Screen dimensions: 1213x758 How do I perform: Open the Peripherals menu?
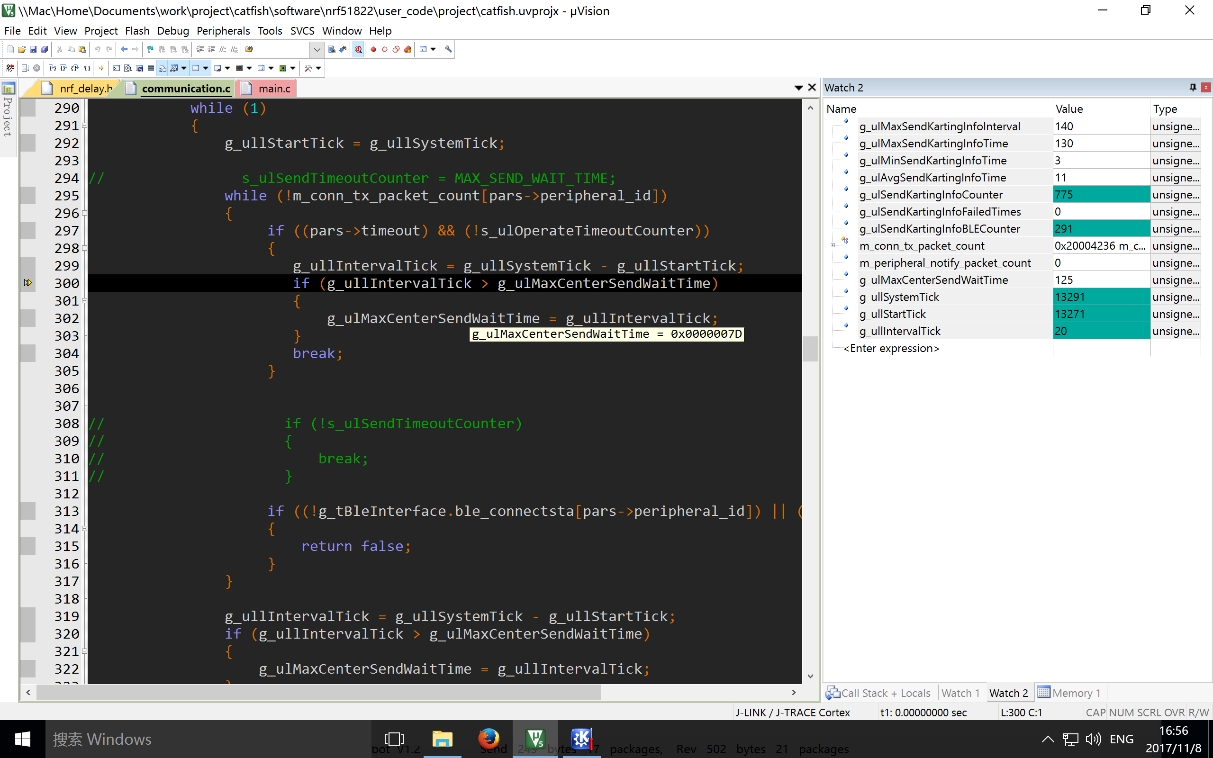coord(223,31)
